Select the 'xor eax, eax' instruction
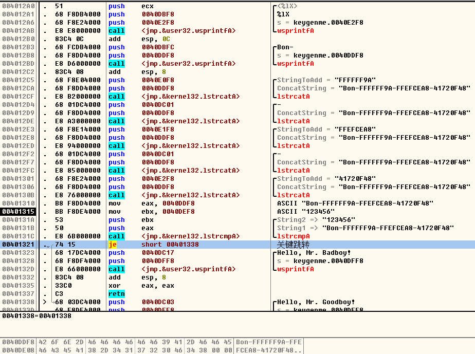 (x=141, y=285)
